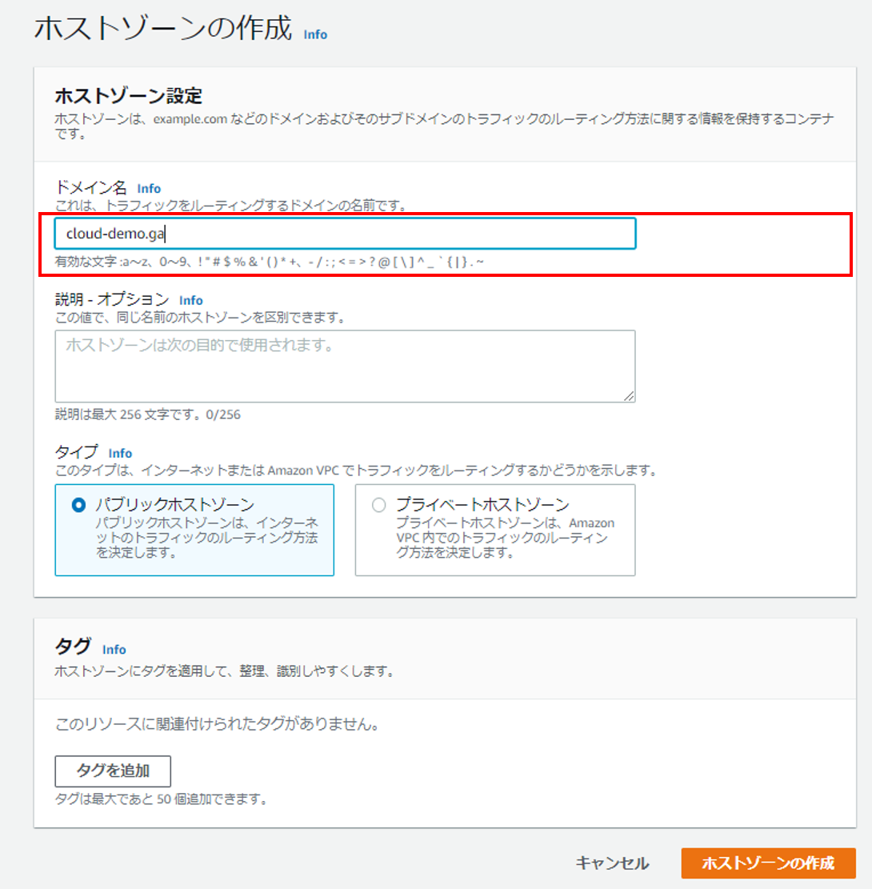Open Info link next to 説明 - オプション
872x889 pixels.
[191, 301]
